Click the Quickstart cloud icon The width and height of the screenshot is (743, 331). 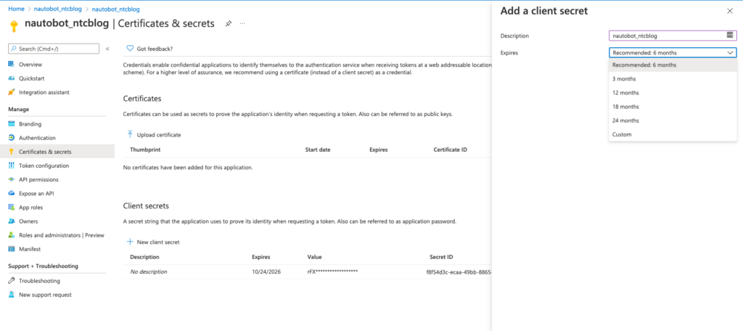[x=12, y=78]
